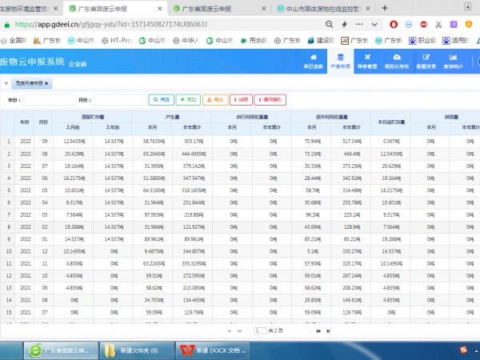Select the cell showing 503.17吨

(192, 142)
